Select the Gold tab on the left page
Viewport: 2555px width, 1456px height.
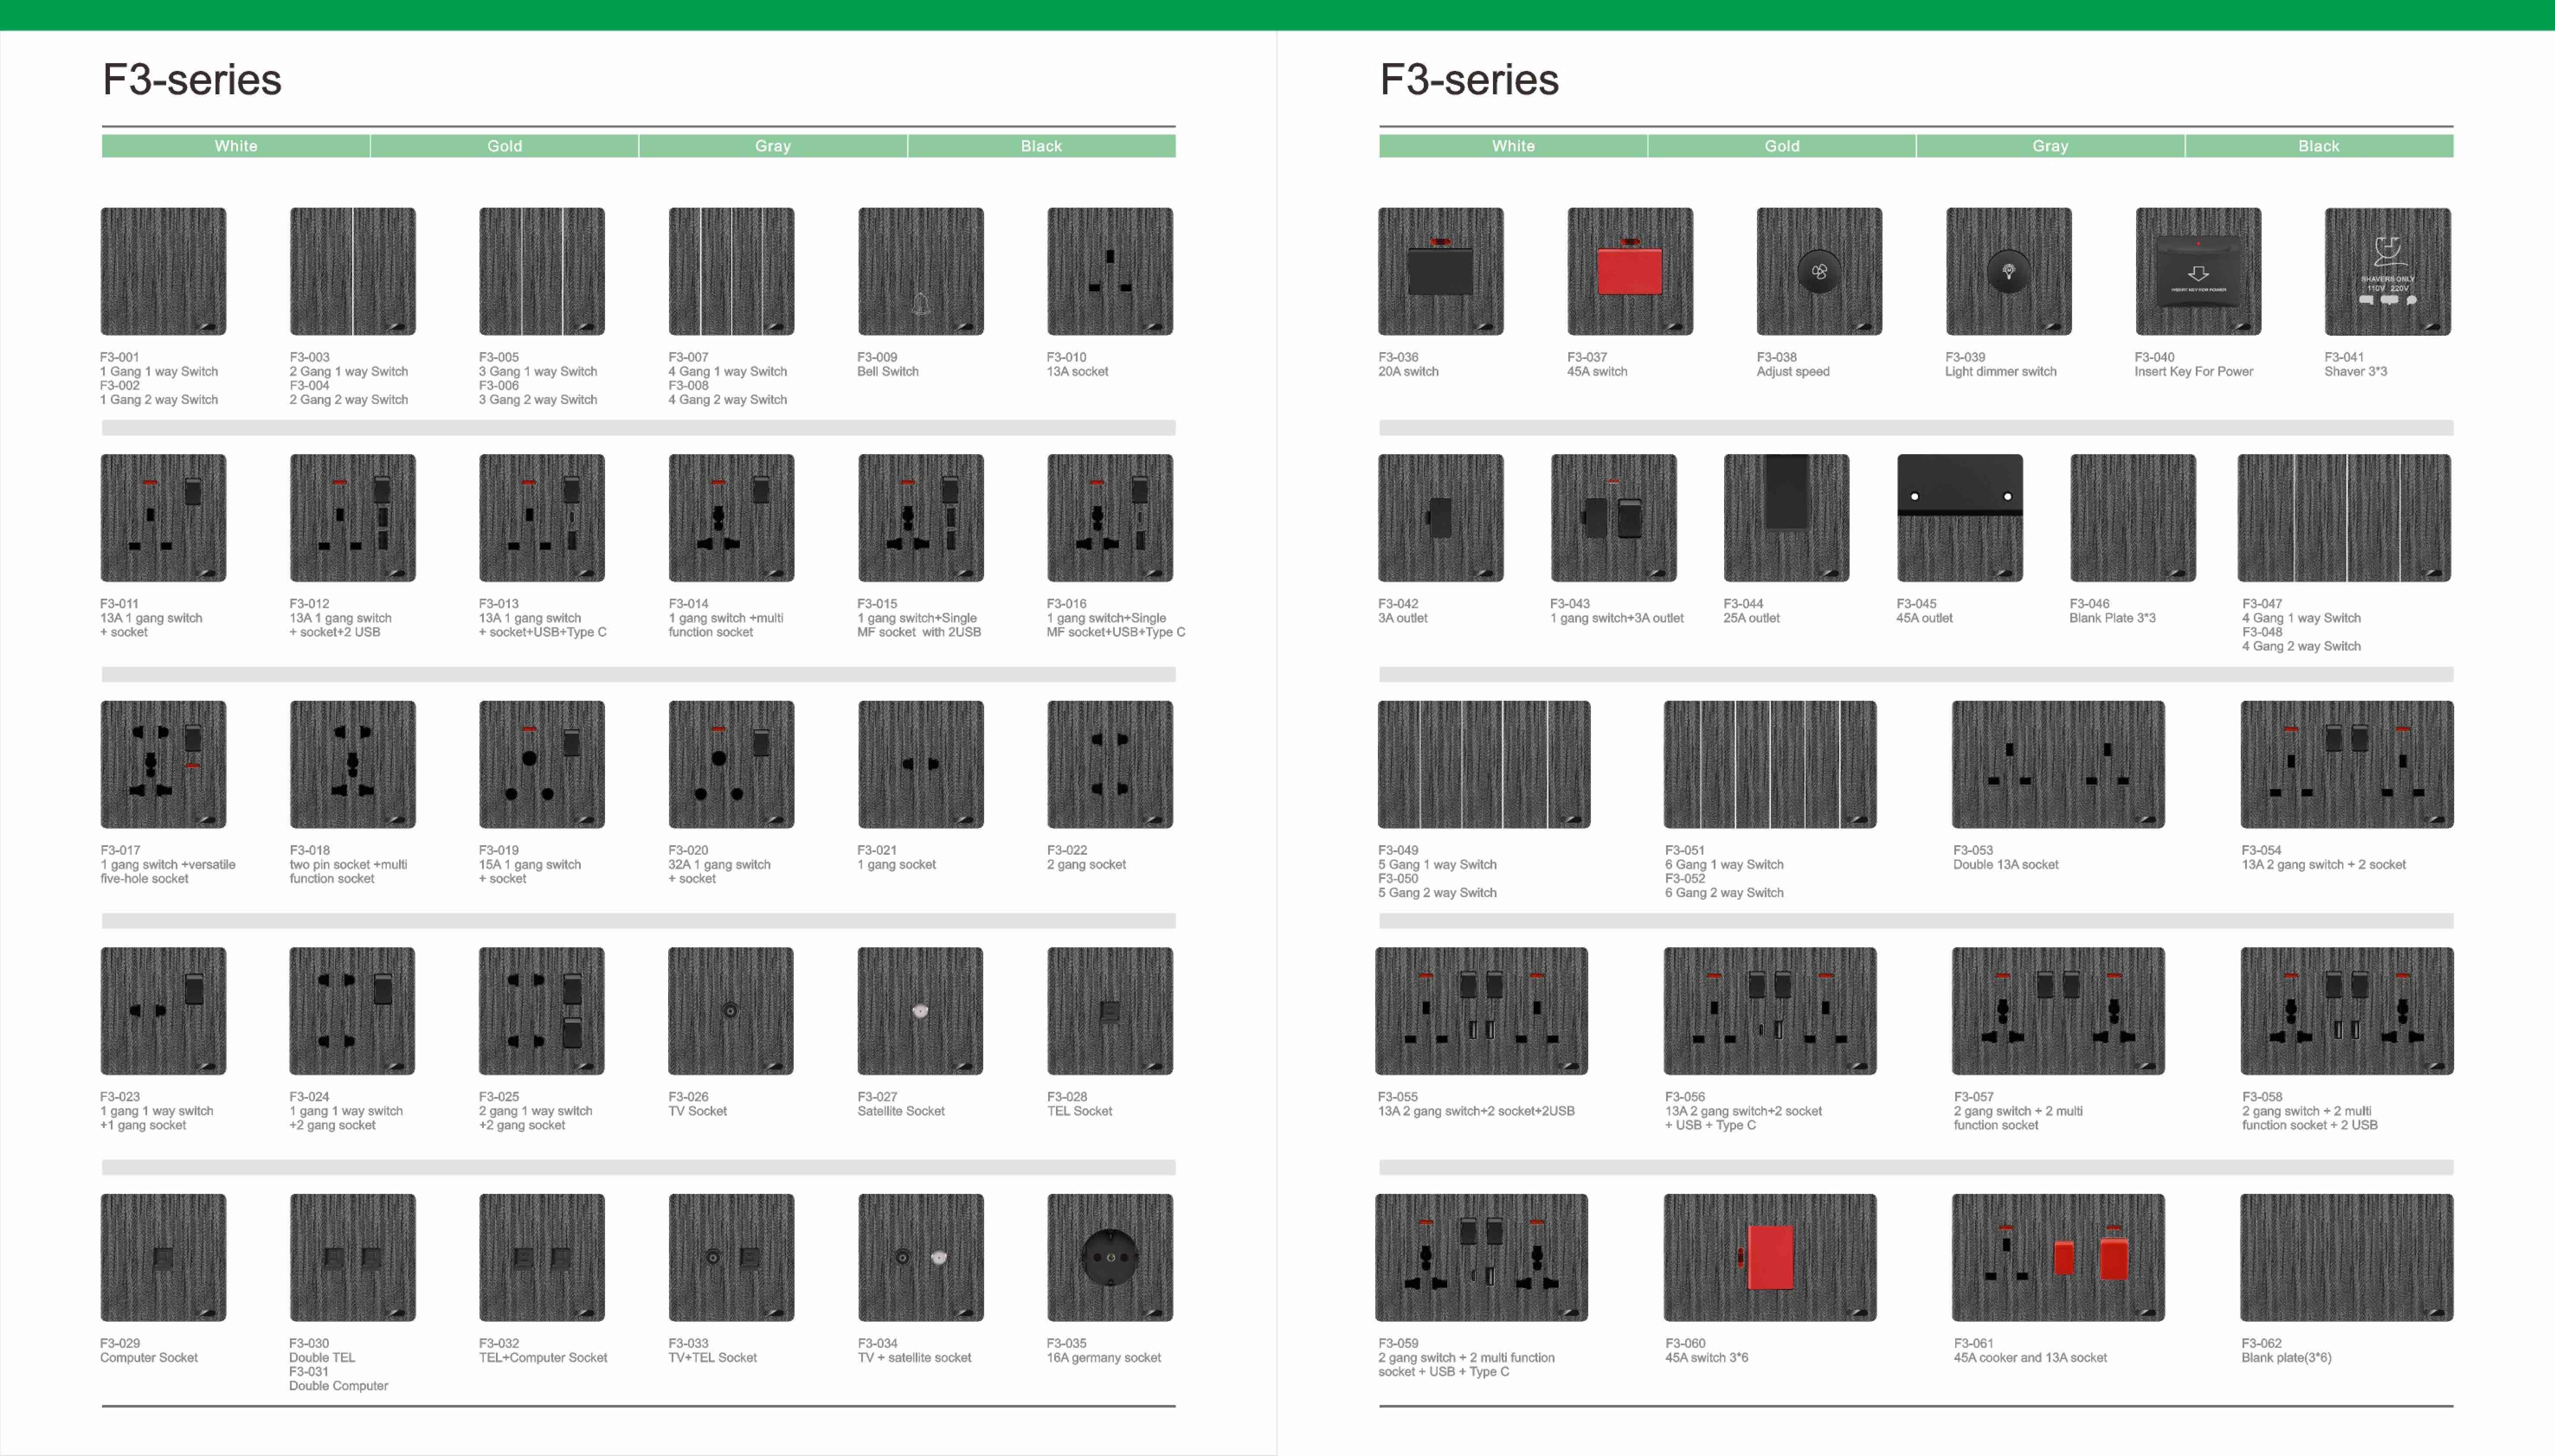tap(505, 146)
